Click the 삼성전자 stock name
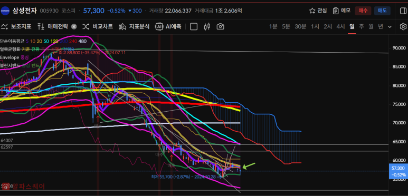Viewport: 408px width, 196px height. pyautogui.click(x=25, y=11)
